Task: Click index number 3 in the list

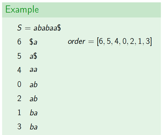Action: click(x=19, y=127)
